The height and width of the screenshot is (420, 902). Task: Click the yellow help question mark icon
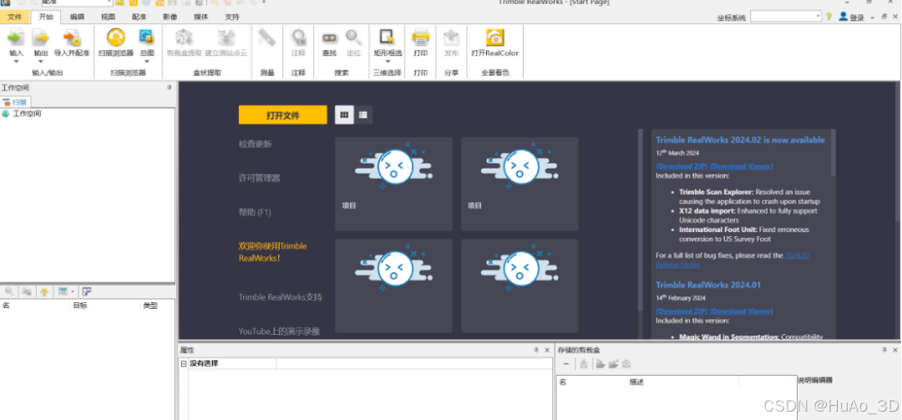[x=829, y=17]
